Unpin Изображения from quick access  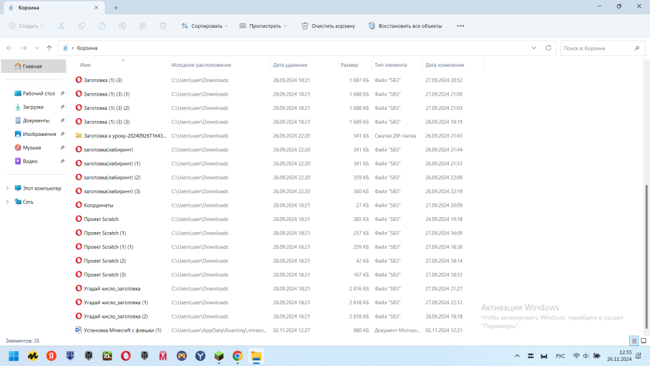[x=62, y=135]
